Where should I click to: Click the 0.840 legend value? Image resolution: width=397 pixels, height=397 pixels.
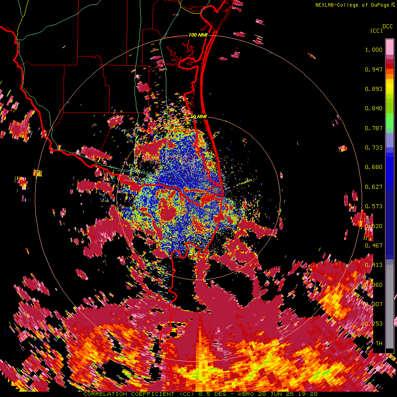pos(374,109)
